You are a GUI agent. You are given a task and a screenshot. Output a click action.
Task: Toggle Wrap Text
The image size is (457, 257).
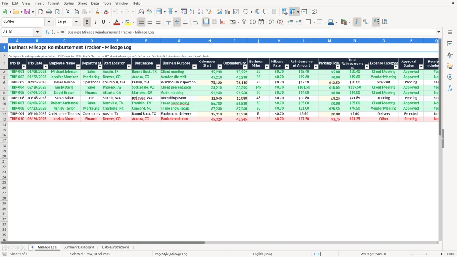coord(196,22)
